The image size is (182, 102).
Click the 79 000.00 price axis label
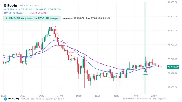coord(173,31)
